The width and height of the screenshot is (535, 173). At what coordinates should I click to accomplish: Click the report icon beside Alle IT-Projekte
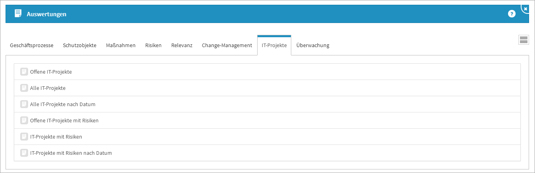(x=24, y=88)
